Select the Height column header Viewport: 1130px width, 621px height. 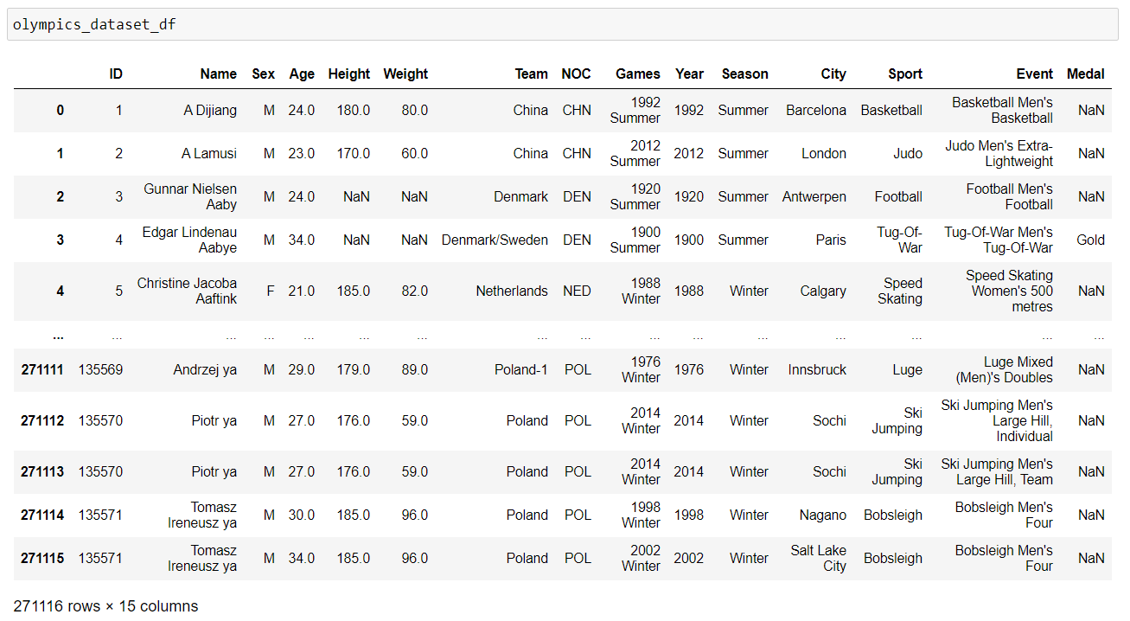click(x=348, y=74)
